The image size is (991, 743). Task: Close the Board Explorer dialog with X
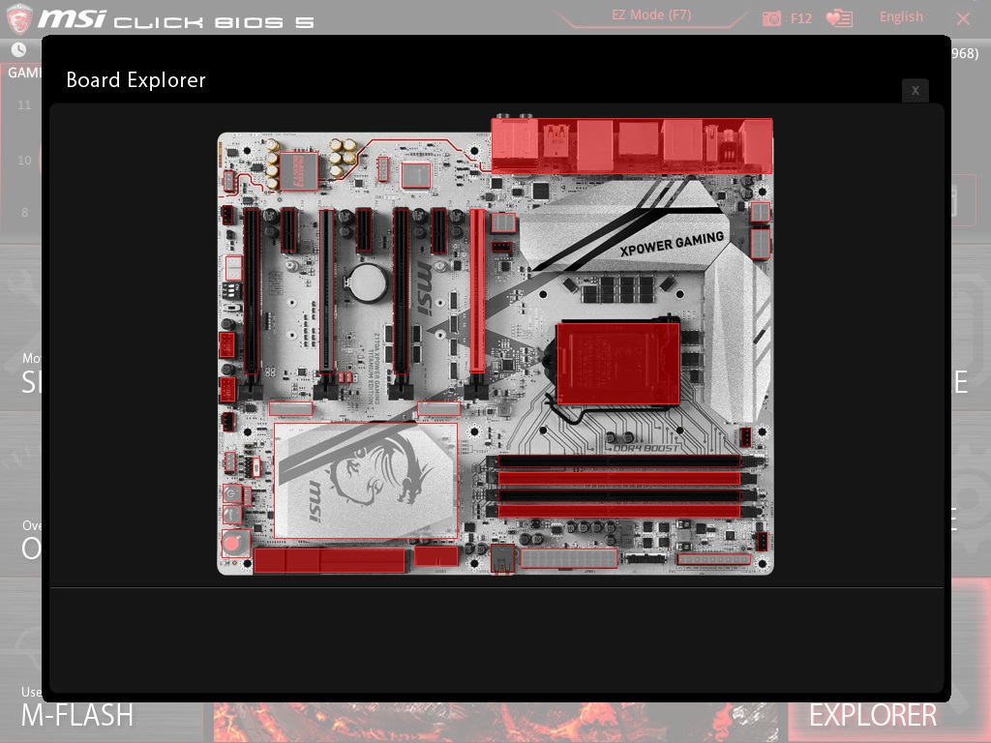916,90
